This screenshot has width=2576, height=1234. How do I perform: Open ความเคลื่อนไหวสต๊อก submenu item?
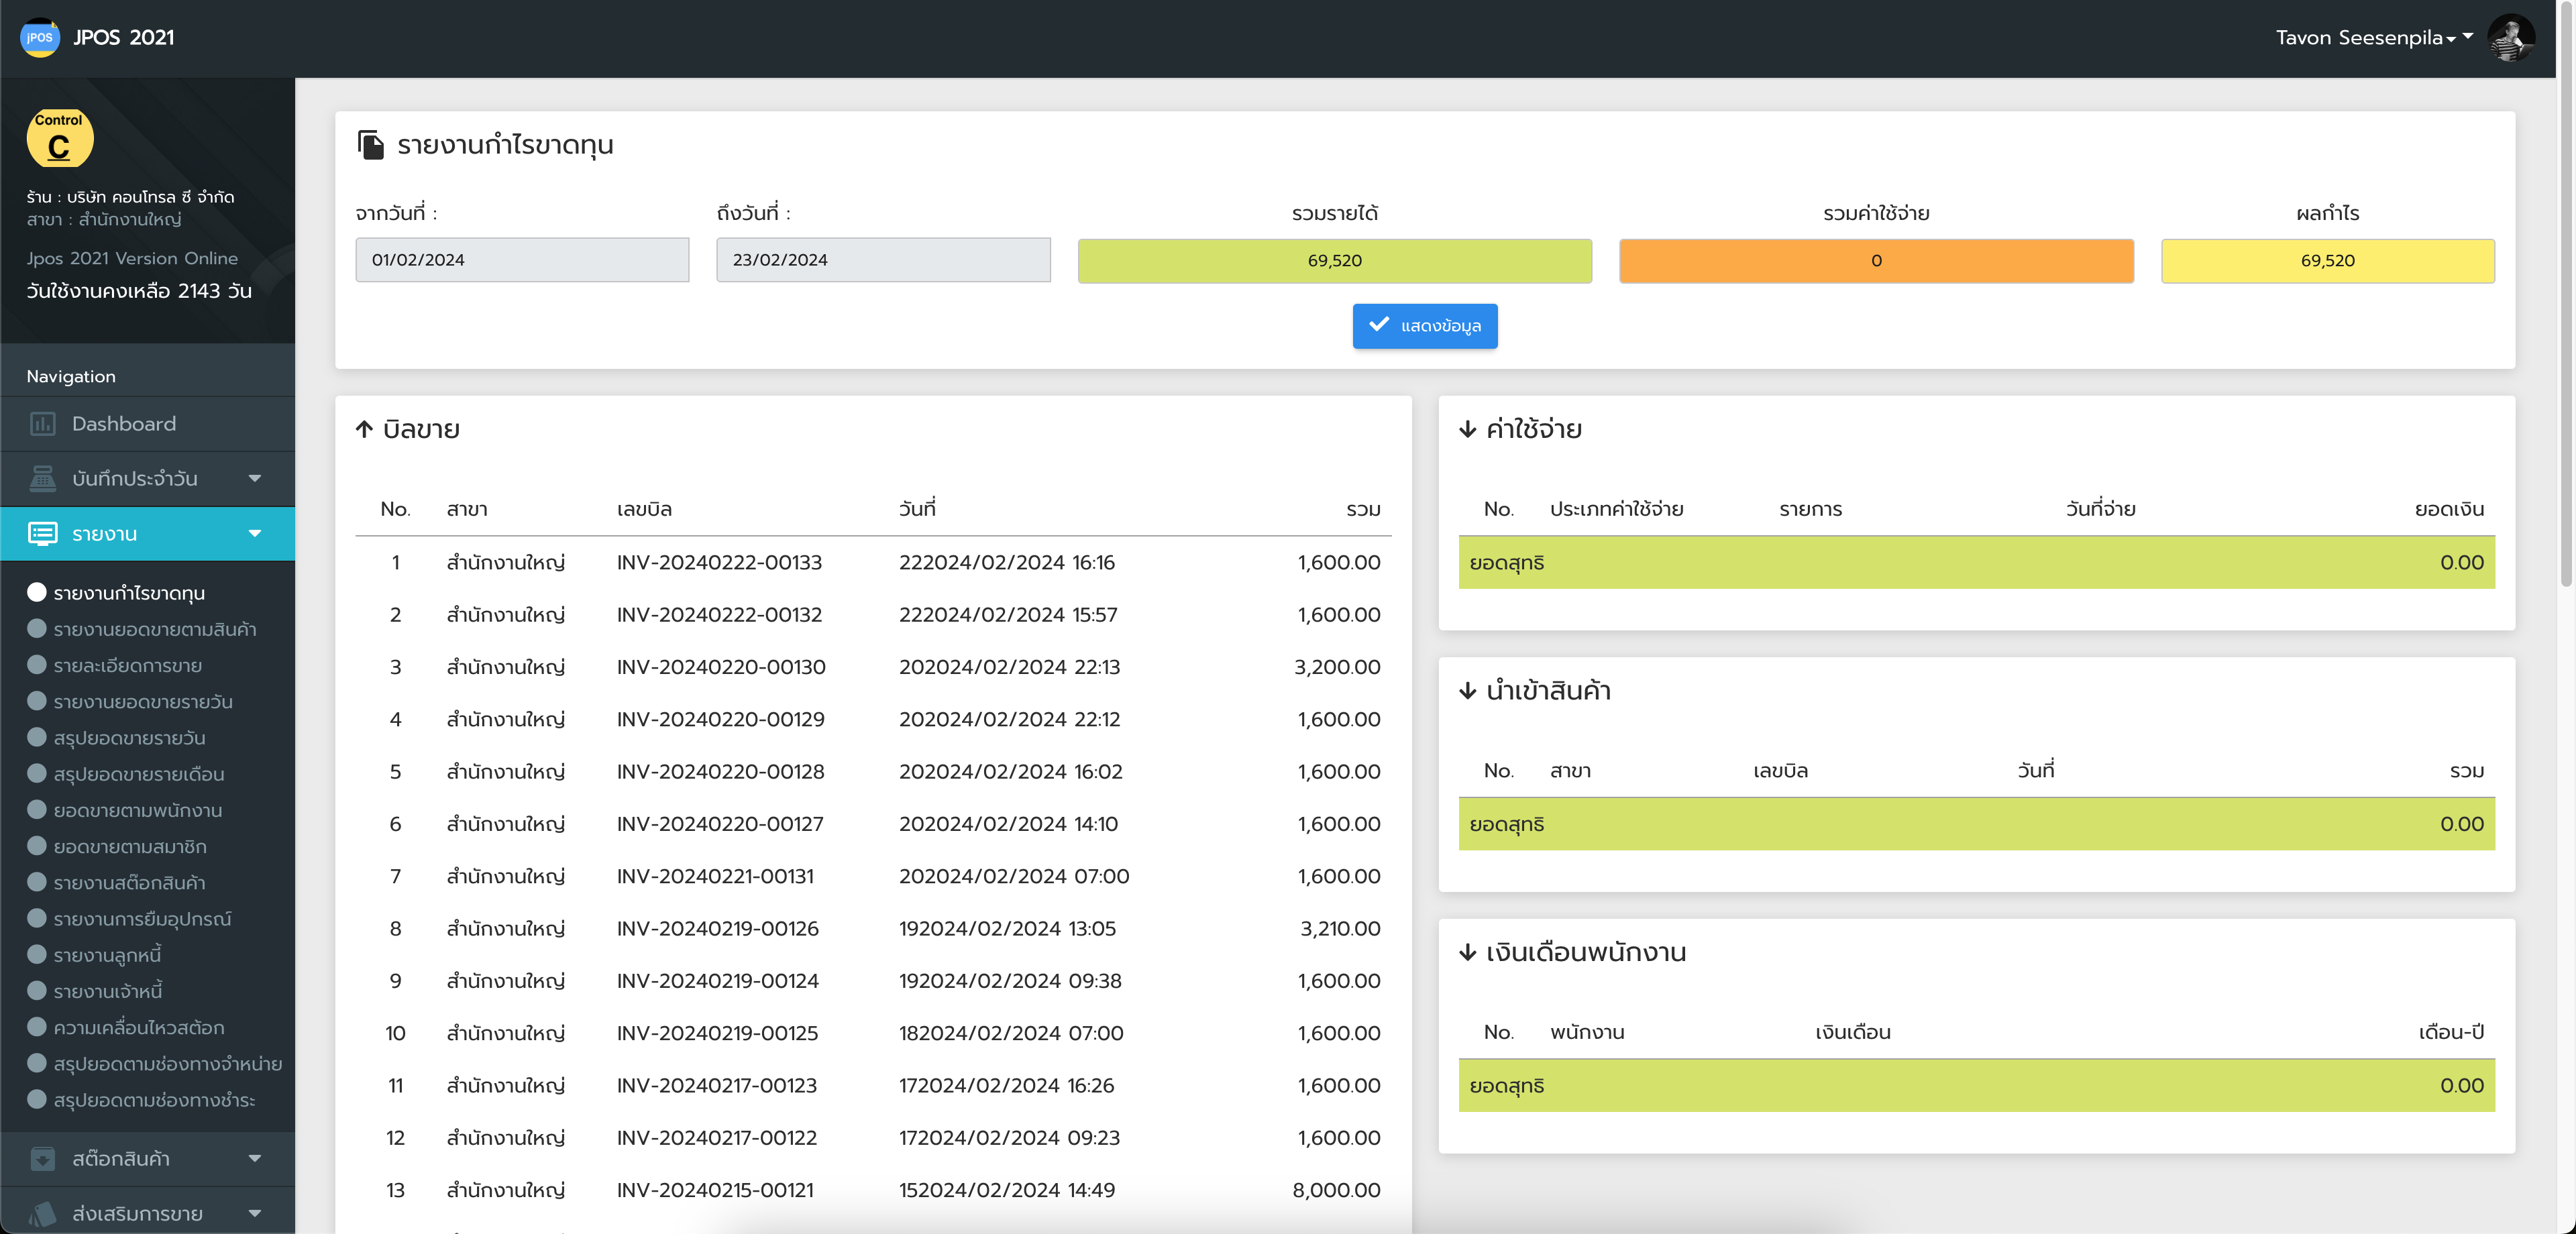tap(139, 1027)
